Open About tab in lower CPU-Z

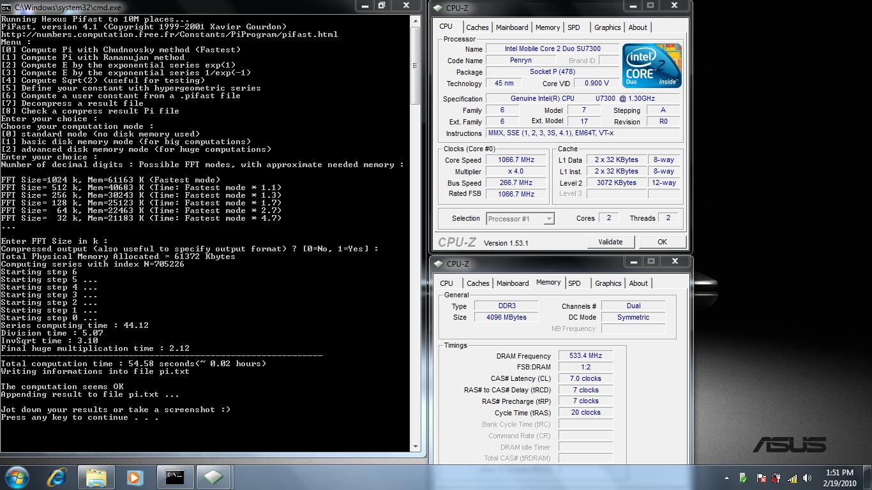click(638, 283)
